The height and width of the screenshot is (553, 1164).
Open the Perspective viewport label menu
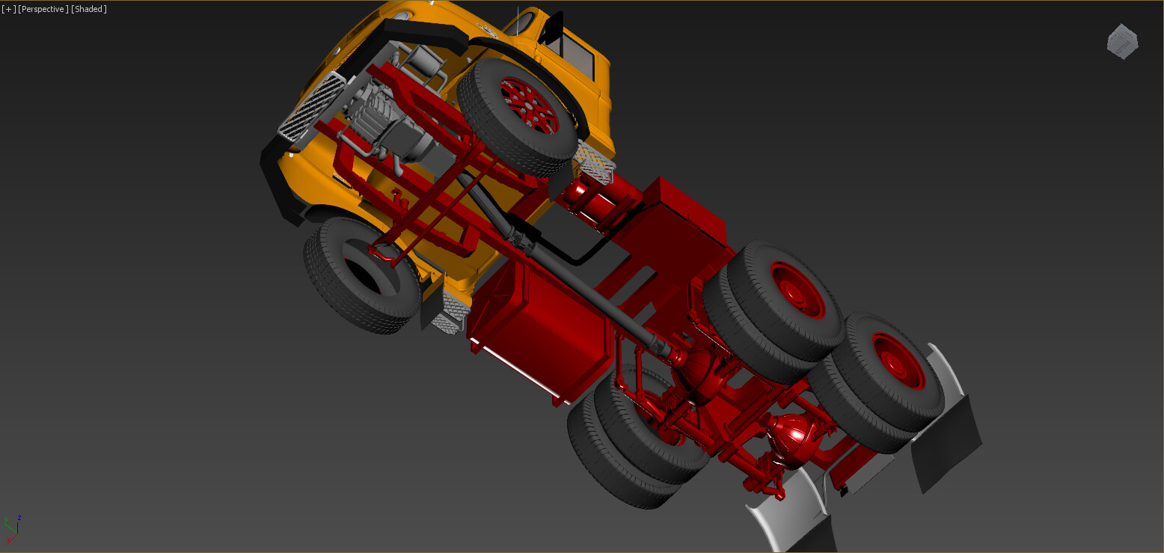pos(43,9)
